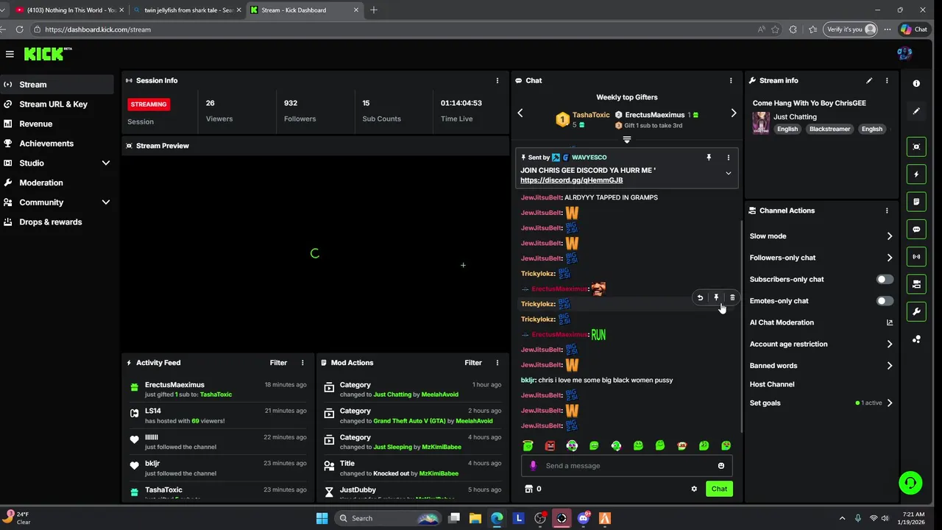This screenshot has height=530, width=942.
Task: Open AI Chat Moderation external link
Action: pyautogui.click(x=890, y=322)
